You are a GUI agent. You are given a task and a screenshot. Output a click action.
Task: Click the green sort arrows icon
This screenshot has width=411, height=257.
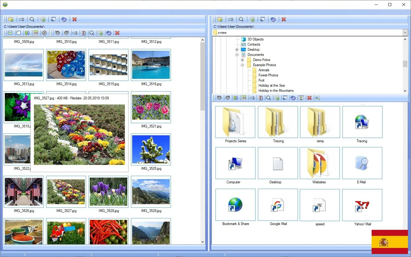click(27, 33)
